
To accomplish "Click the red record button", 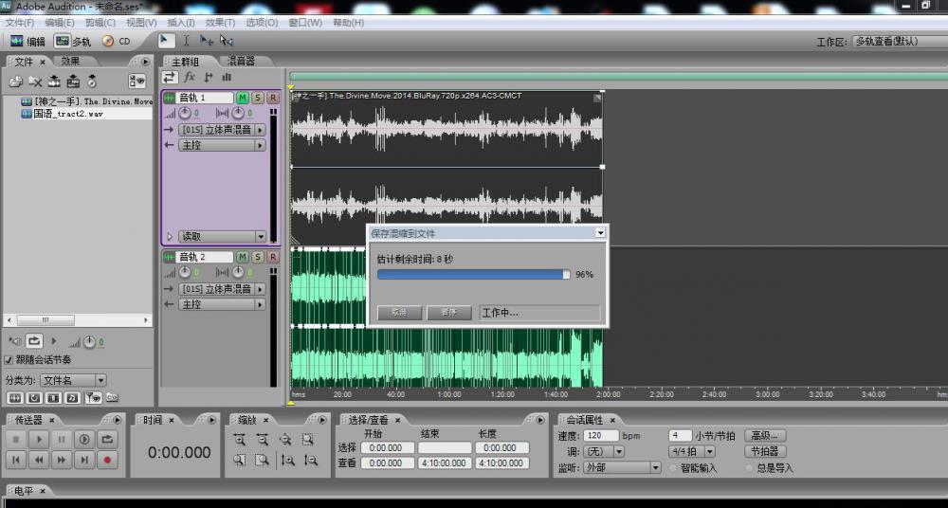I will coord(108,461).
